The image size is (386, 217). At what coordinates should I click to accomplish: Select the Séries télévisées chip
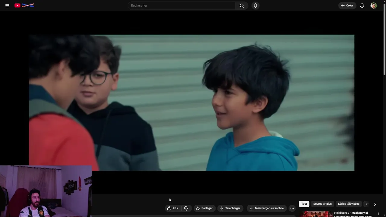click(349, 204)
